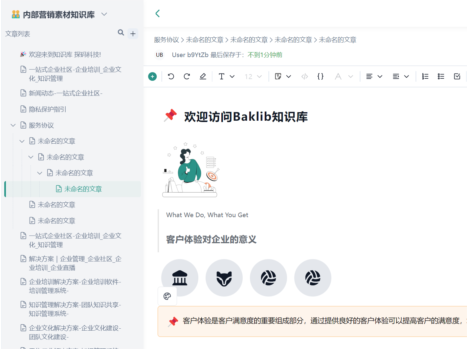Click the bank building circular icon
Viewport: 467px width, 349px height.
point(180,278)
